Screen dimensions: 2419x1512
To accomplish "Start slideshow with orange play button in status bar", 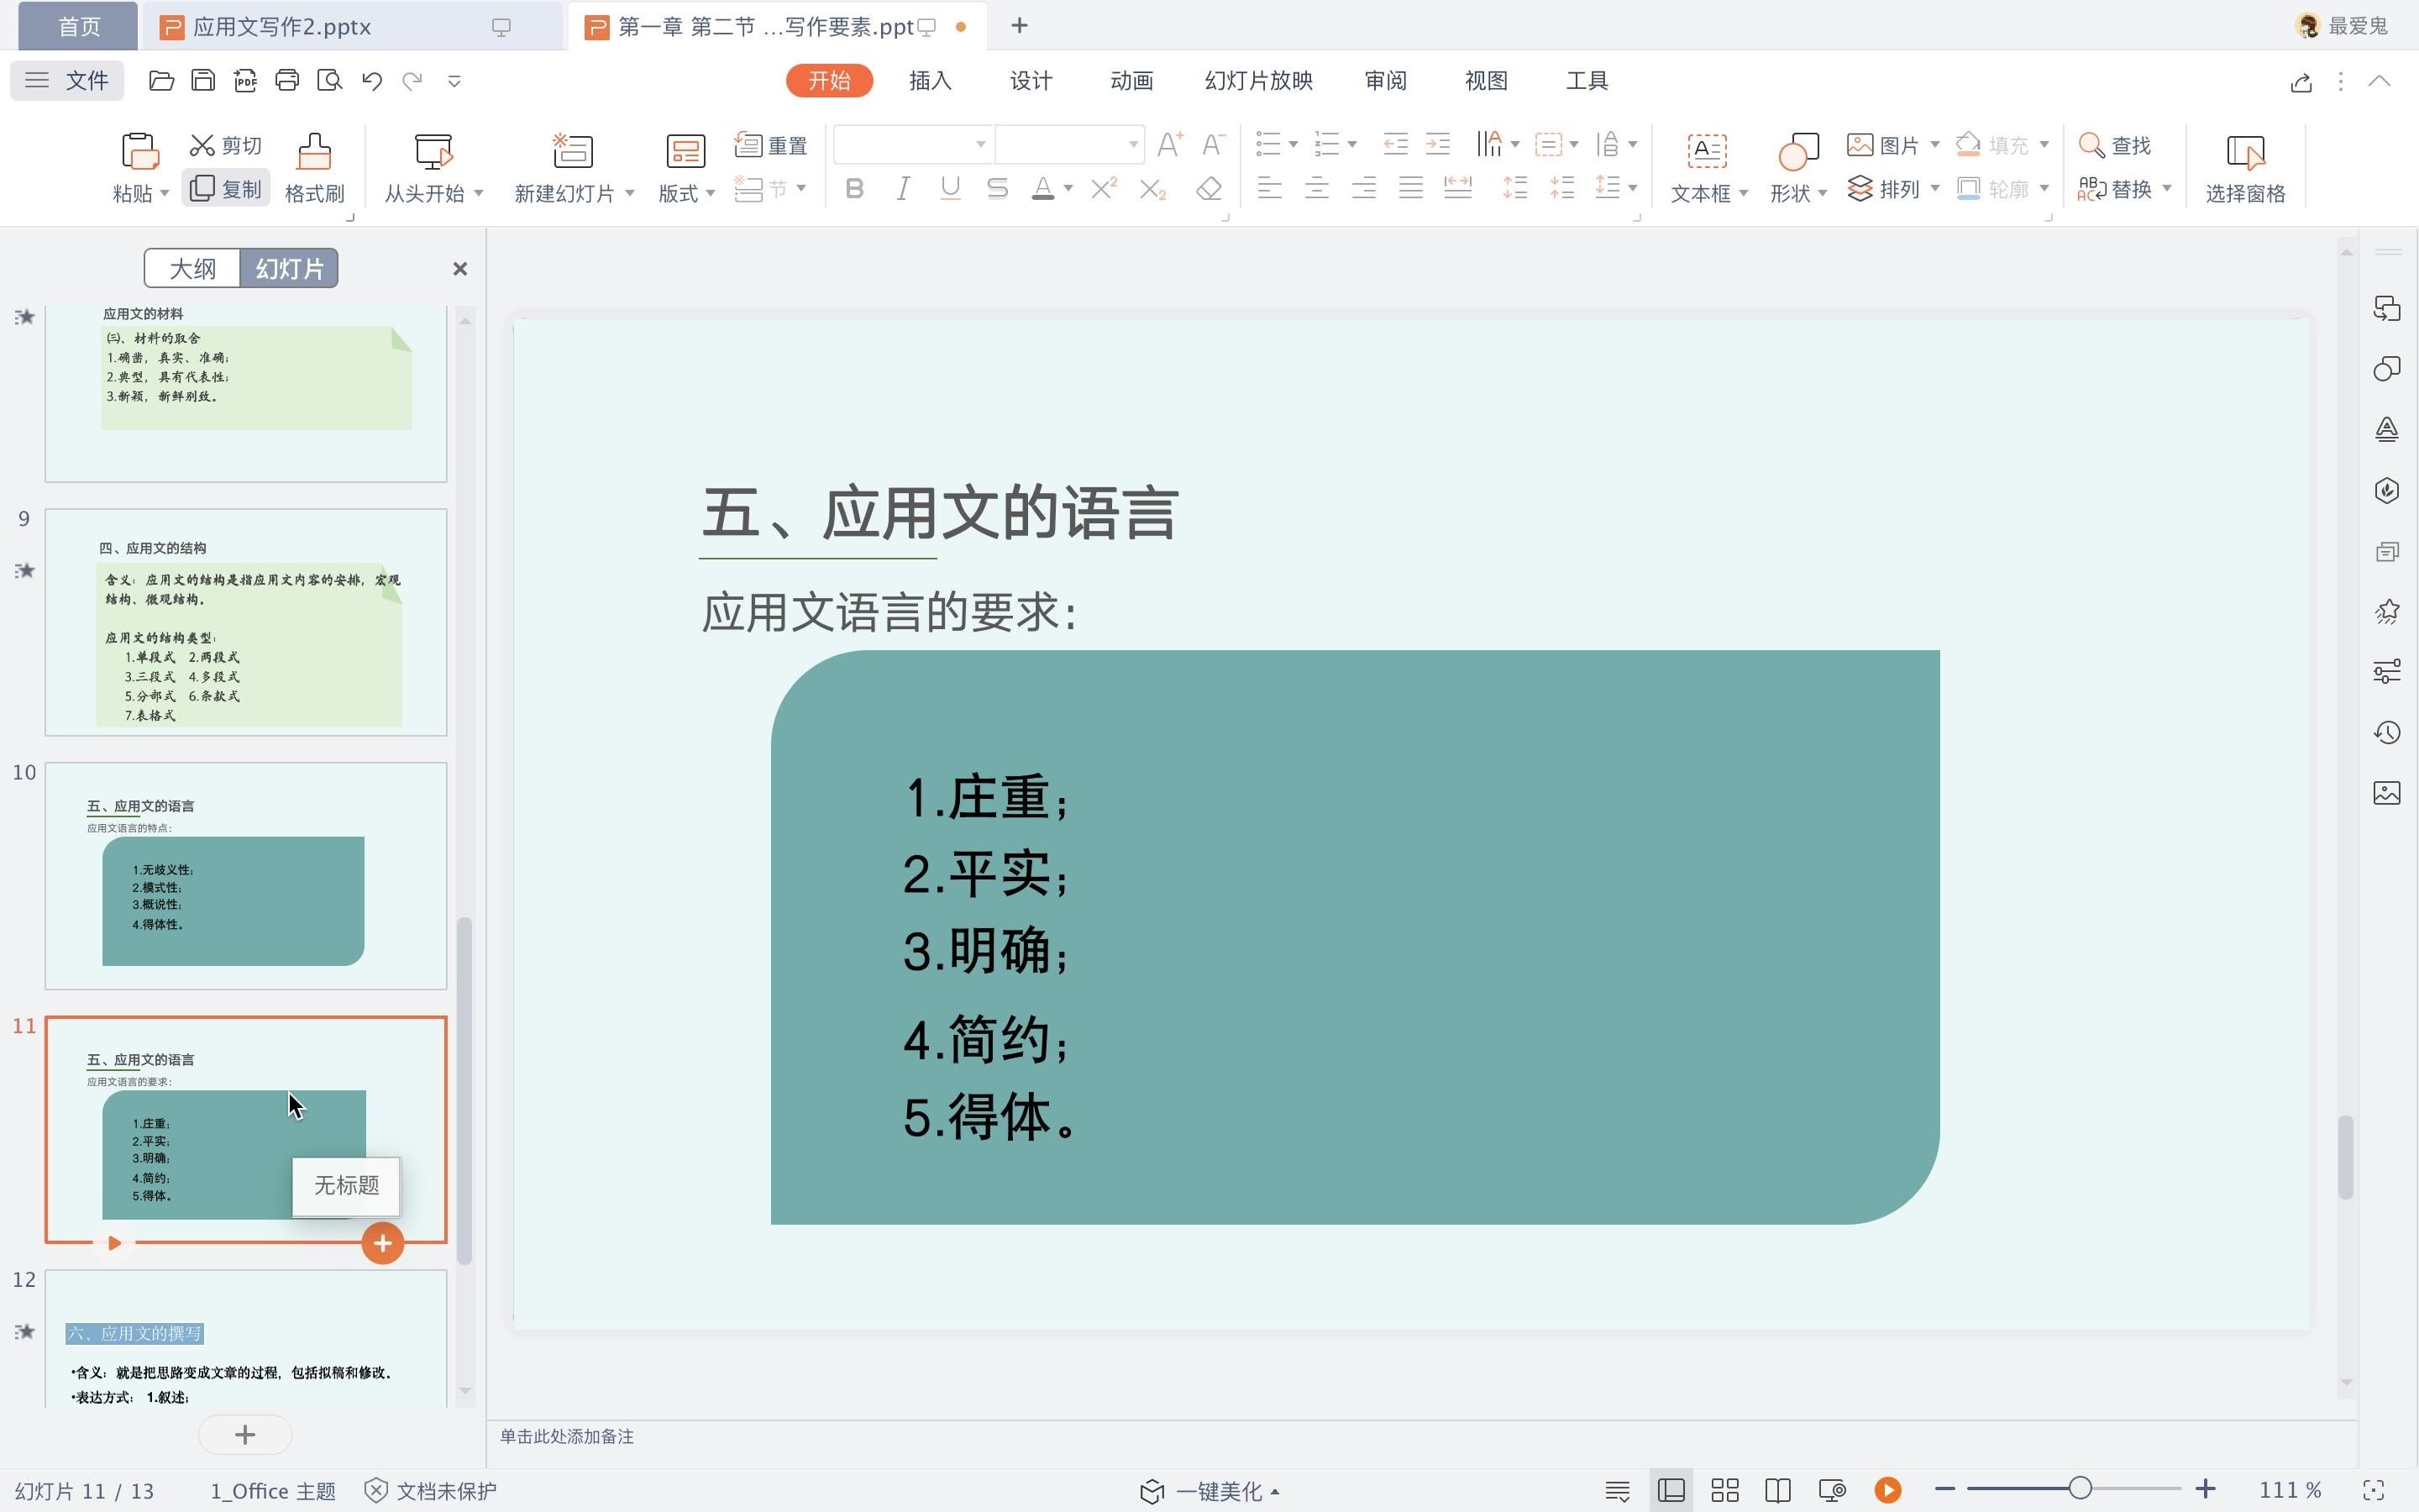I will click(x=1887, y=1490).
